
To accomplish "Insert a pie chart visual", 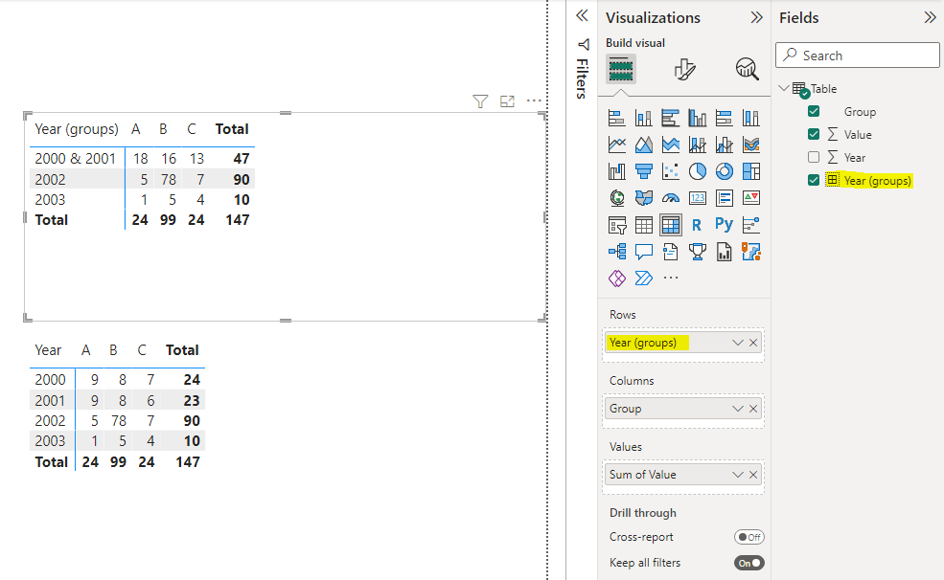I will pyautogui.click(x=697, y=171).
